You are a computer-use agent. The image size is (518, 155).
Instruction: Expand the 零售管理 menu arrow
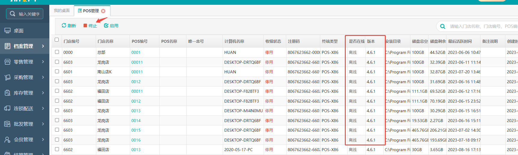coord(43,62)
